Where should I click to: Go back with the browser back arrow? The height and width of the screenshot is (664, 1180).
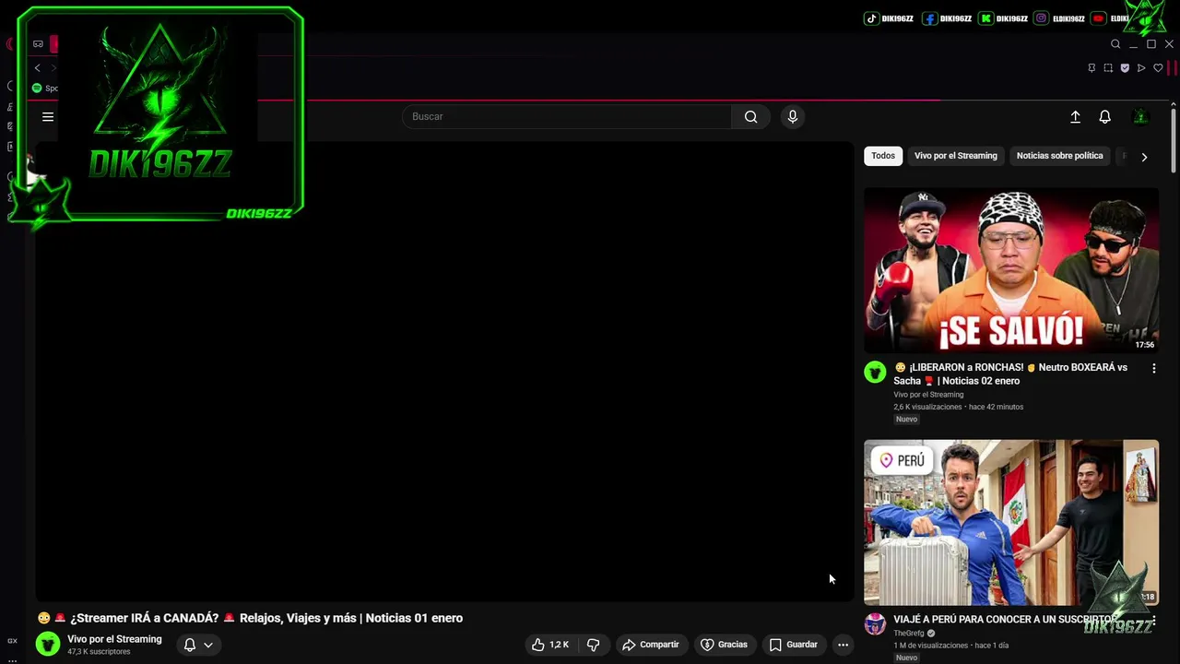pos(37,68)
